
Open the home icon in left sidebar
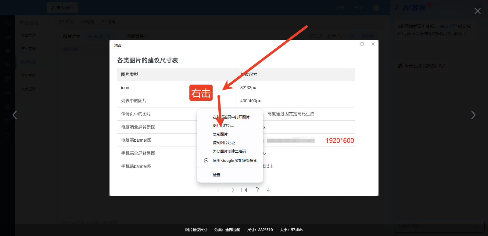(x=8, y=23)
